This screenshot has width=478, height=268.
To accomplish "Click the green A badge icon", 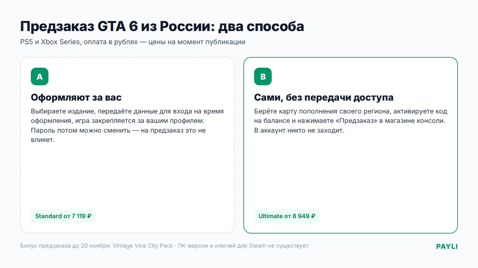I will point(40,76).
